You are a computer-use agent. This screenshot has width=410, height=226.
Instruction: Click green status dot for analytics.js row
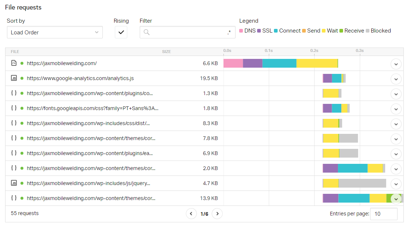click(x=22, y=78)
